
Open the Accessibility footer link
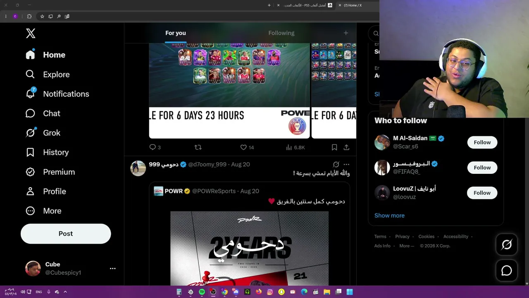pos(455,237)
